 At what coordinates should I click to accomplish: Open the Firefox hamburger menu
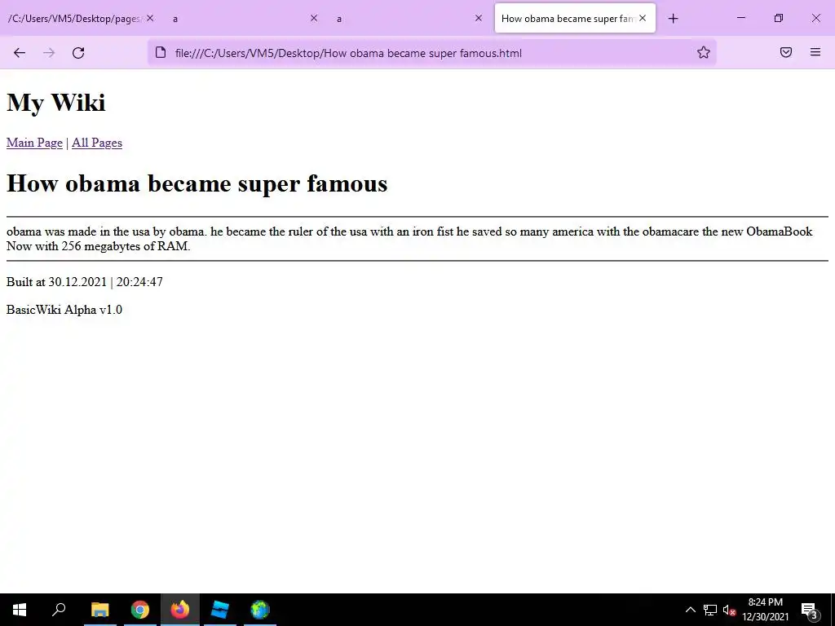pyautogui.click(x=815, y=52)
